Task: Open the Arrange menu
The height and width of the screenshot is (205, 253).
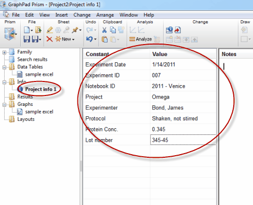Action: click(x=105, y=15)
